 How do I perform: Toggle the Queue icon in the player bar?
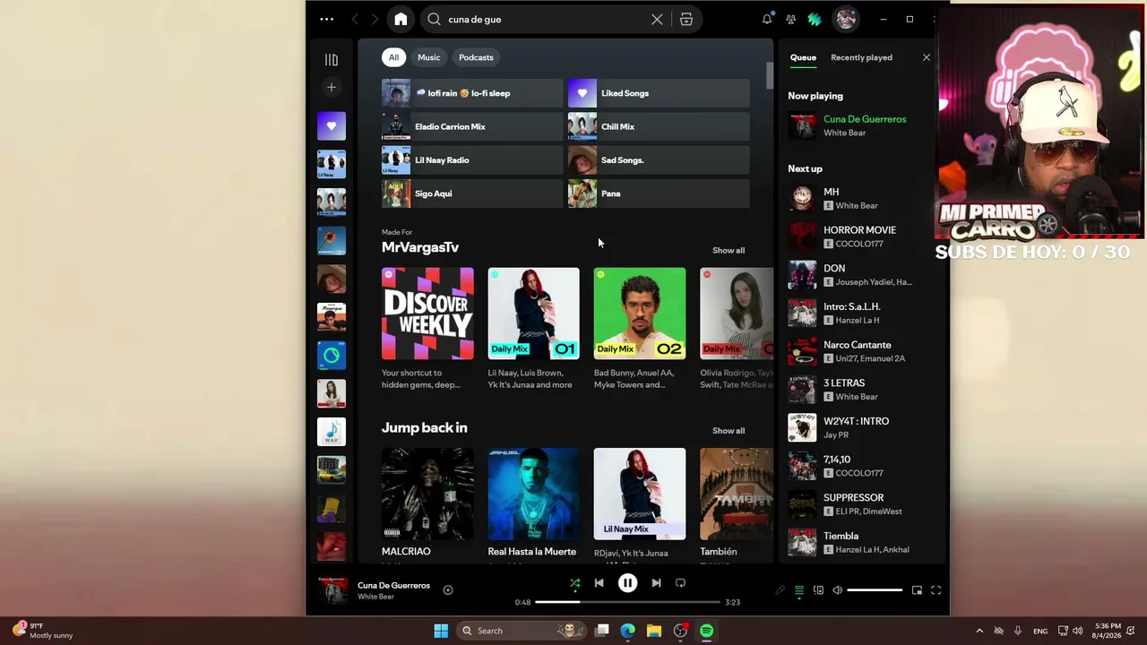[x=799, y=590]
